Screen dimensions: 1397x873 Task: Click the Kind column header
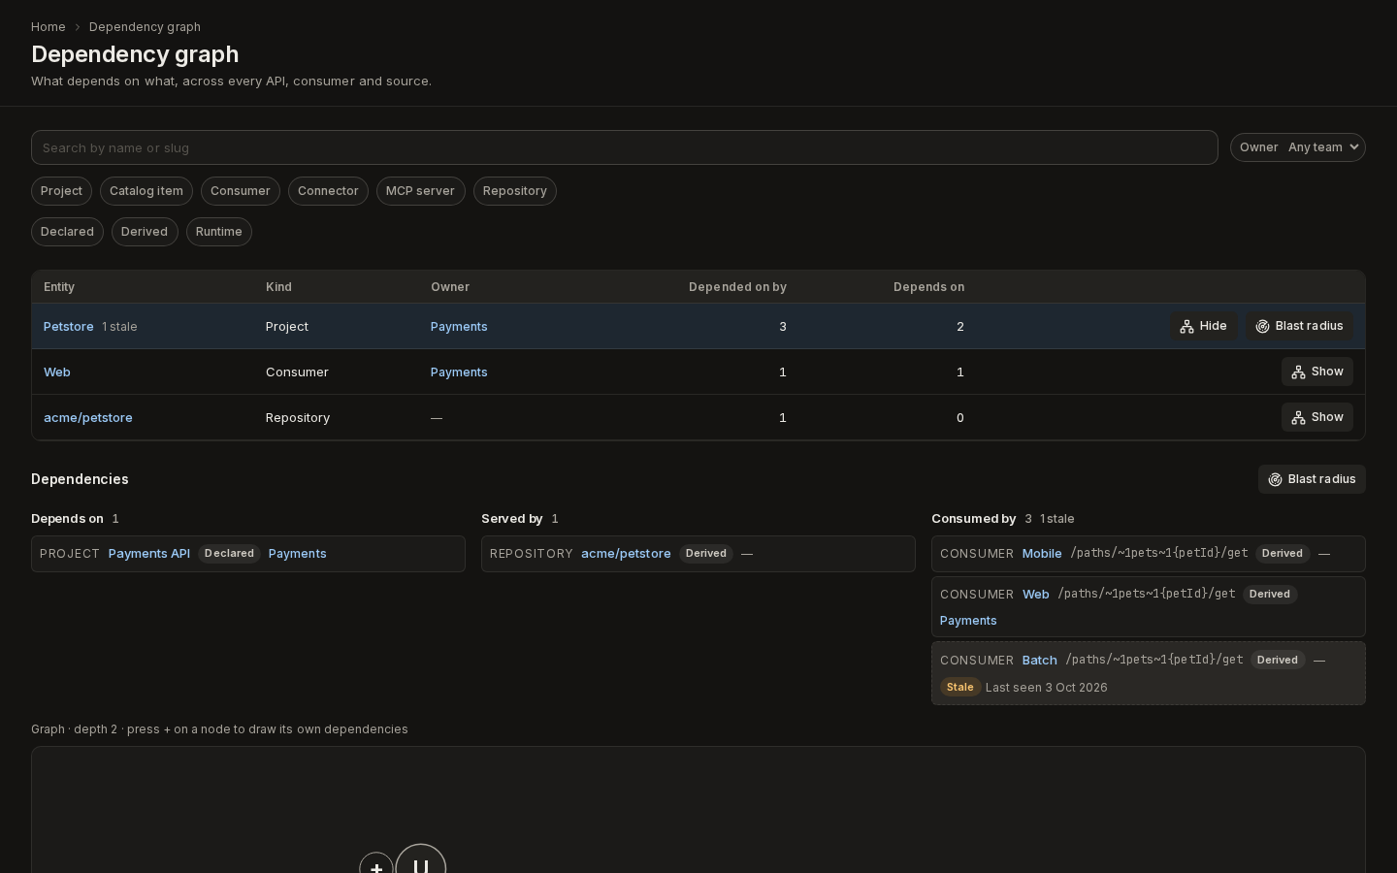pos(278,287)
